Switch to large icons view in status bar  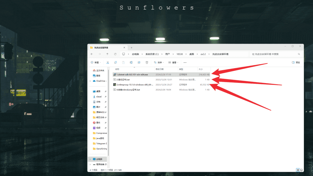coord(301,170)
